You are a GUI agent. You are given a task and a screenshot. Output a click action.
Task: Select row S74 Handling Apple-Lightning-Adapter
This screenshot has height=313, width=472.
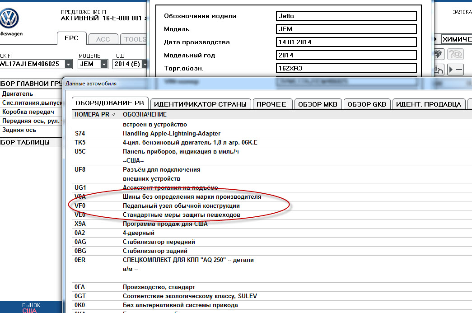click(x=272, y=133)
